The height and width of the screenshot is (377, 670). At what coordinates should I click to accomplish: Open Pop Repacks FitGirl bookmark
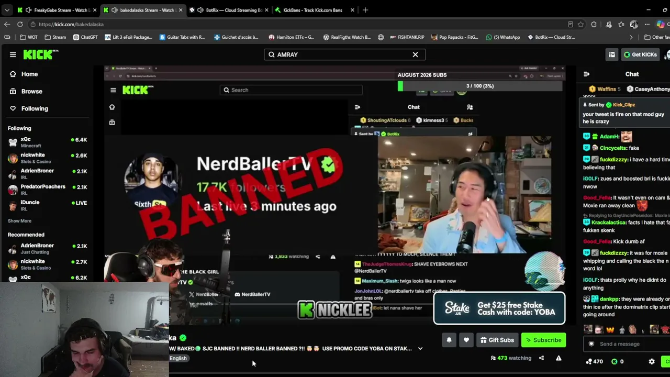pos(454,37)
